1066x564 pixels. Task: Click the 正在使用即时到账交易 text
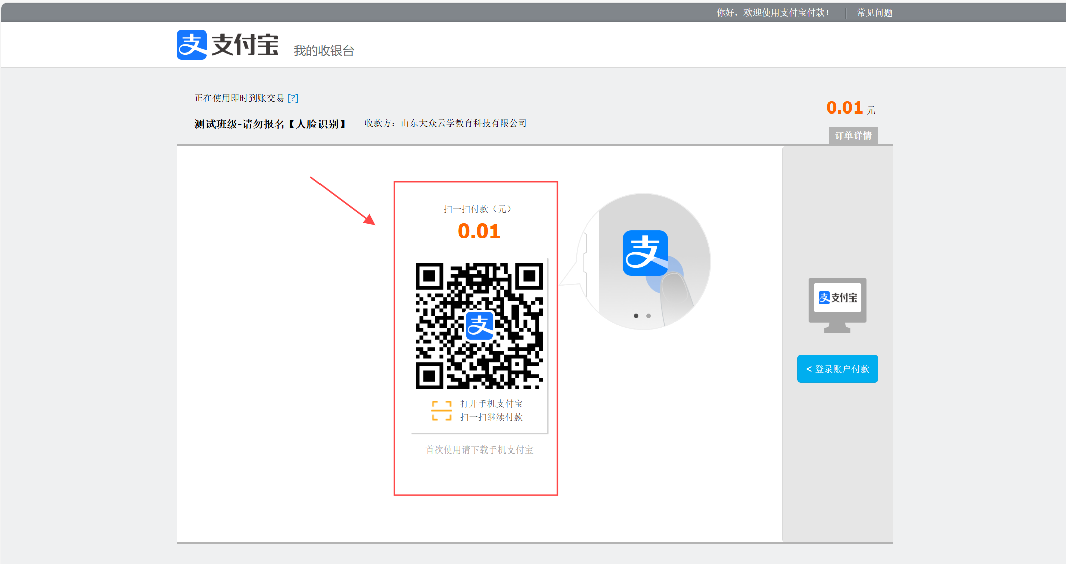pyautogui.click(x=240, y=98)
